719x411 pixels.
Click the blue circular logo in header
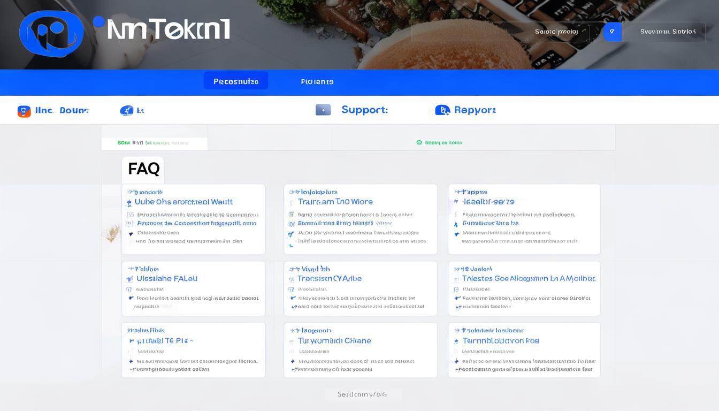[51, 33]
